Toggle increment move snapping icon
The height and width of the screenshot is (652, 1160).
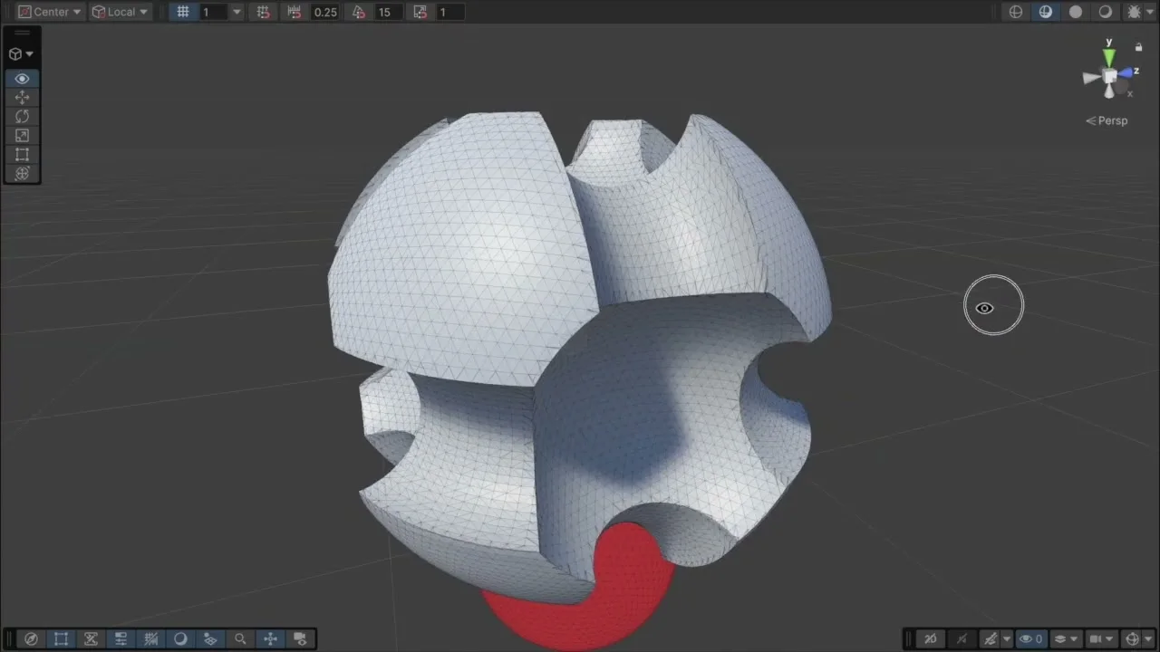295,12
